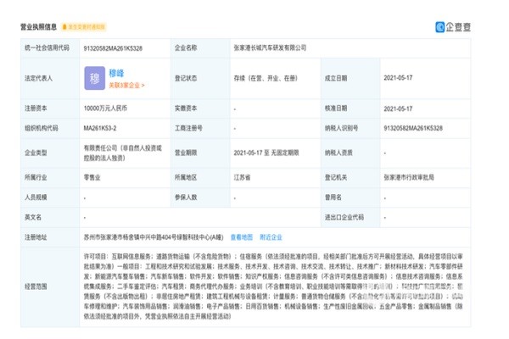509x339 pixels.
Task: Select business term 2021-05-17 至 无固定期限
Action: coord(266,153)
